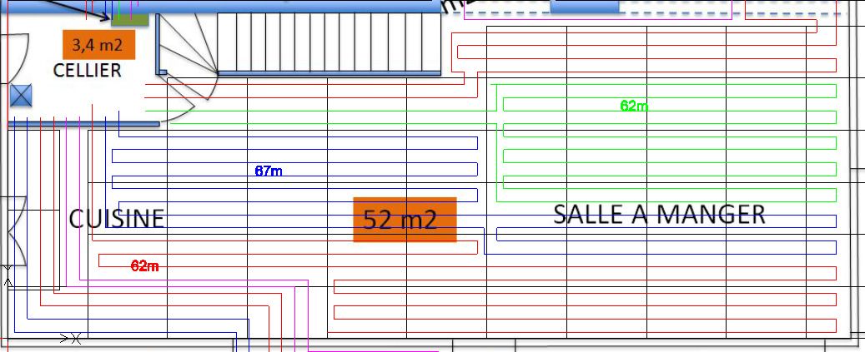
Task: Click the CUISINE room label
Action: point(117,219)
